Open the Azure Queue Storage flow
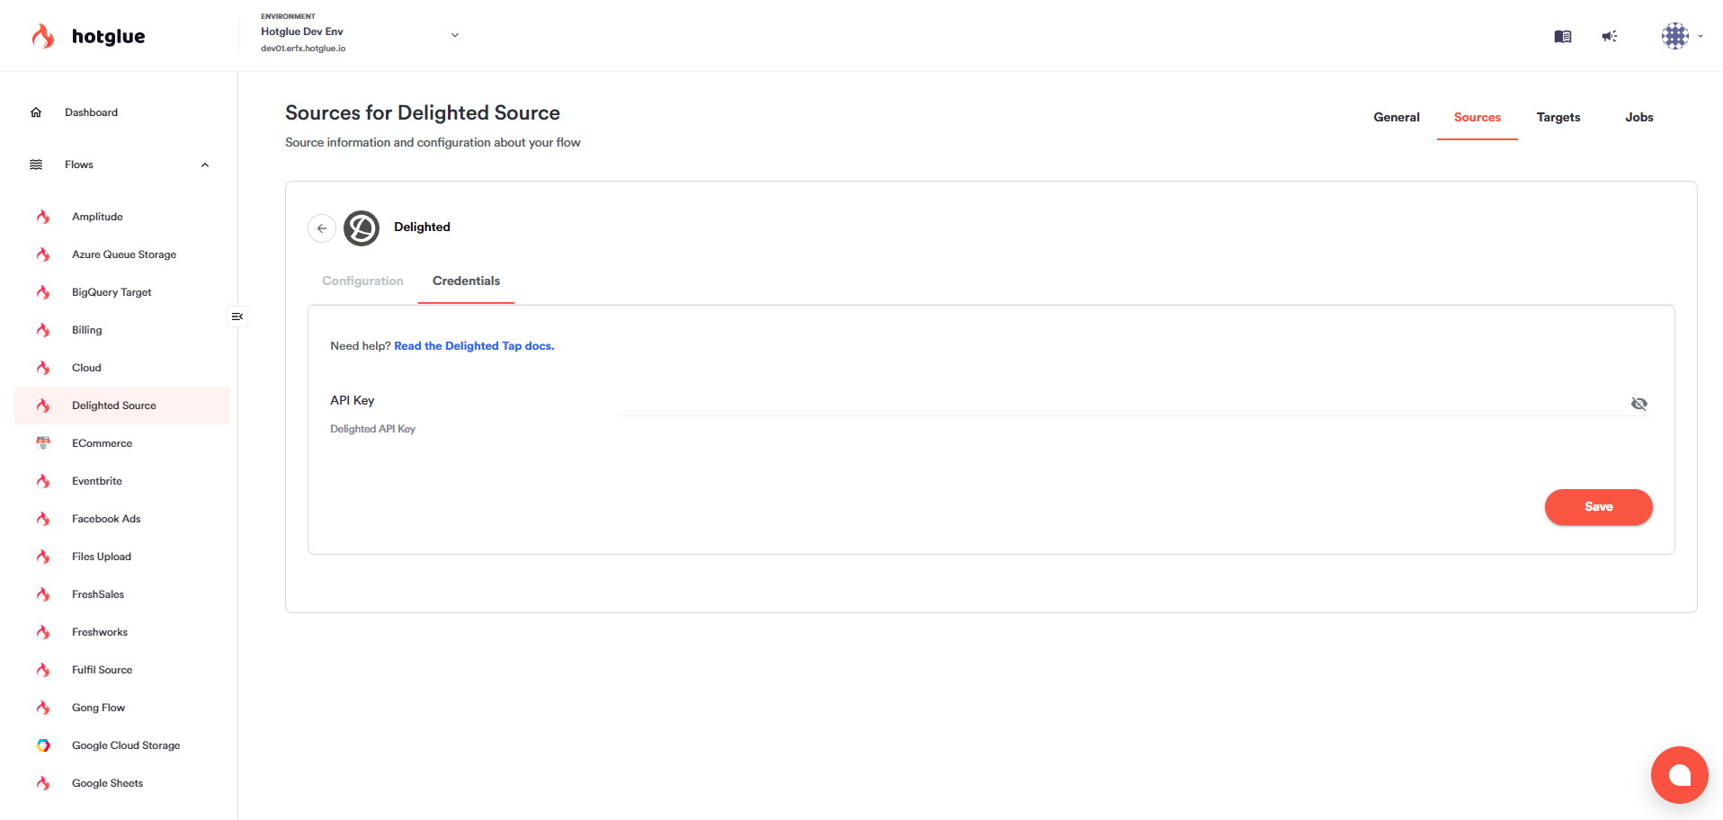 click(122, 254)
